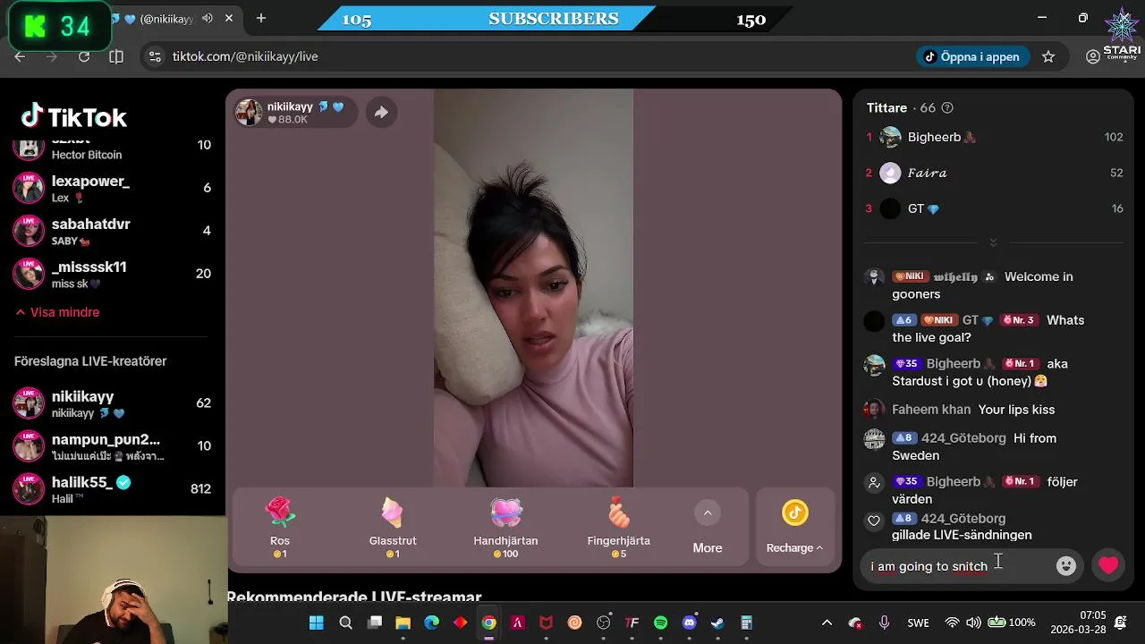Open a new browser tab
The image size is (1145, 644).
tap(261, 18)
